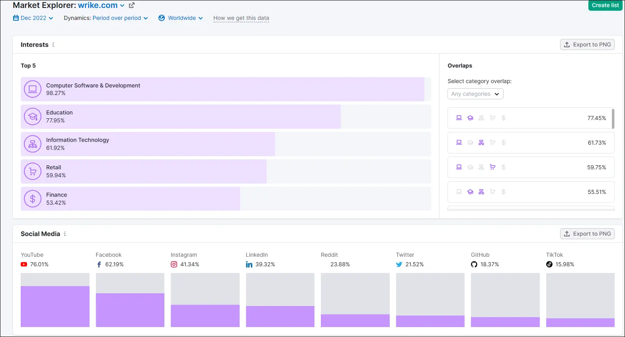Click the Education graduation cap icon

[x=33, y=116]
